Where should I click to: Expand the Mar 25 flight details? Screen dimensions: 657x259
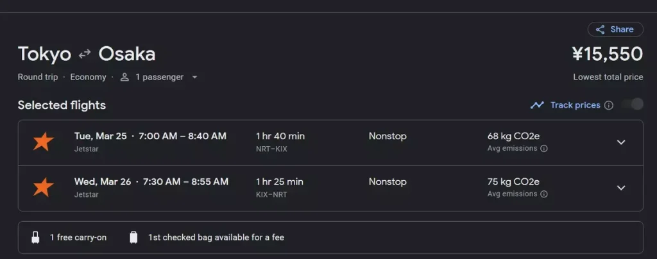coord(620,142)
